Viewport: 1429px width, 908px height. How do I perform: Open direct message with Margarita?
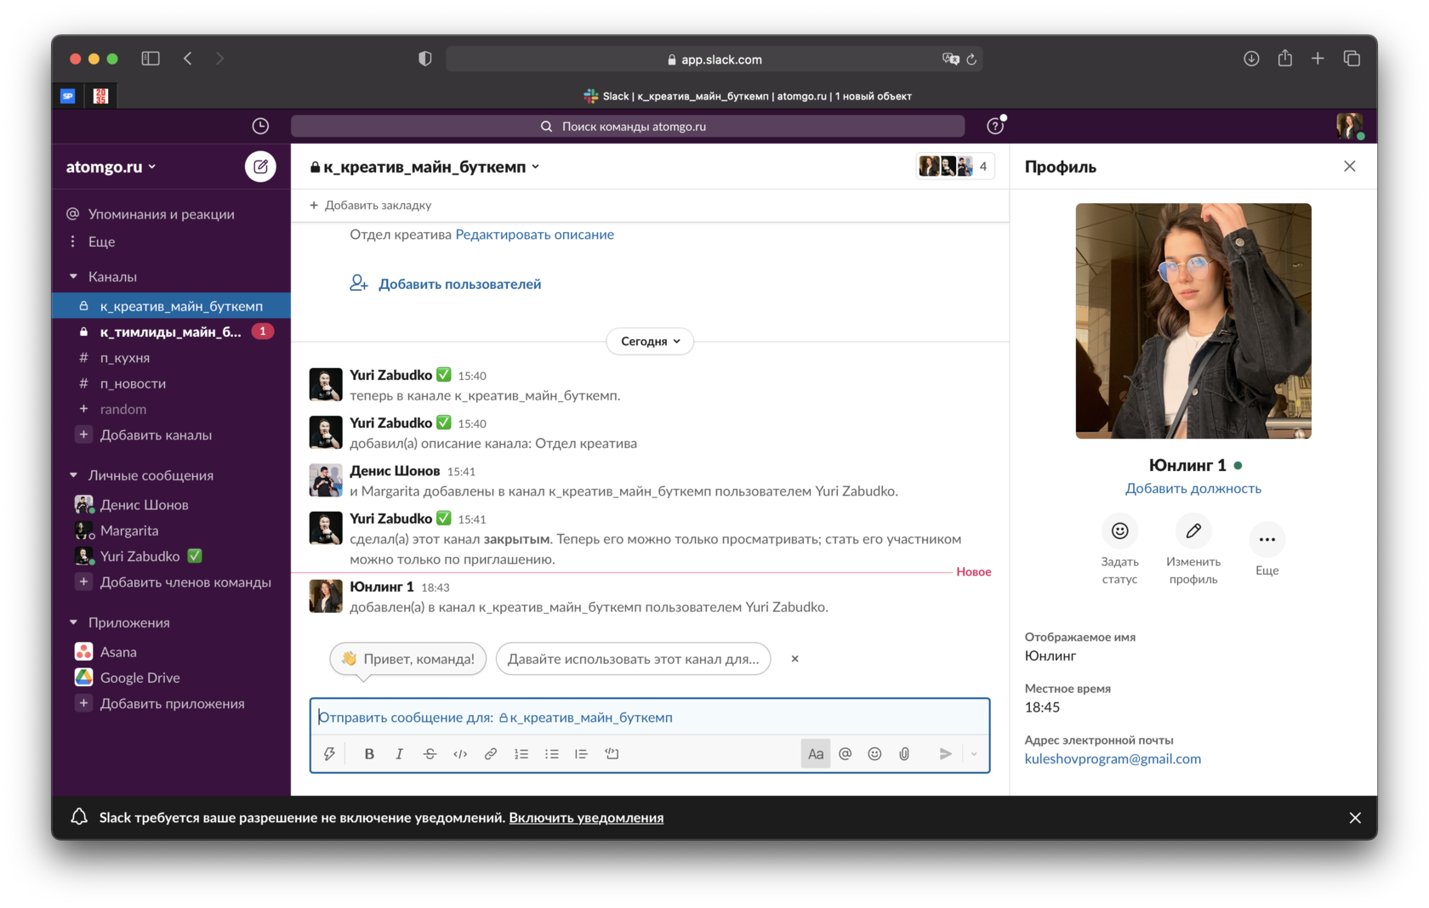171,531
